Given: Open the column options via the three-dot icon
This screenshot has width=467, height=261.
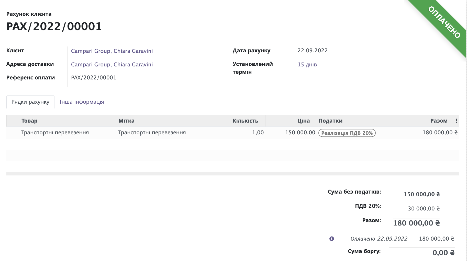Looking at the screenshot, I should (x=456, y=121).
